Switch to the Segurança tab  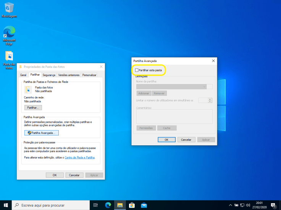click(x=49, y=75)
